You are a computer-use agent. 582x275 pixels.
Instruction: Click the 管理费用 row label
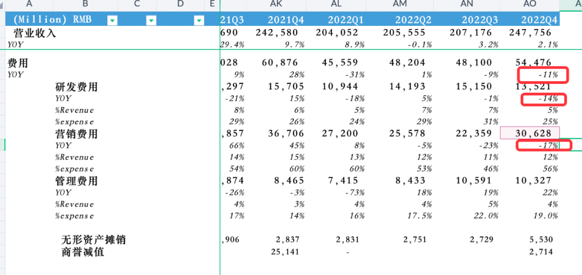click(x=77, y=181)
